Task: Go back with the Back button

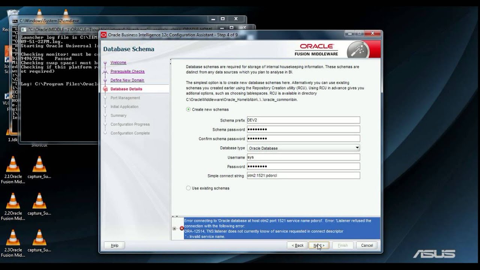Action: pos(297,246)
